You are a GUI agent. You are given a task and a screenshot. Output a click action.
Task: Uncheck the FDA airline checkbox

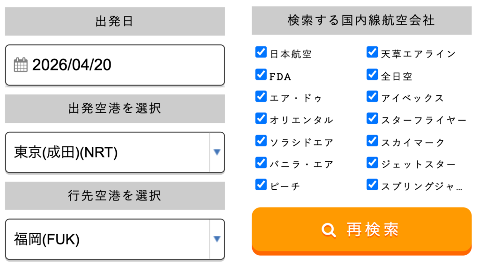tap(261, 74)
